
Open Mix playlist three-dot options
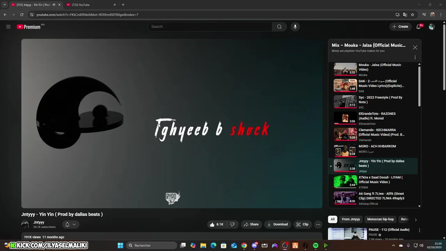click(415, 58)
